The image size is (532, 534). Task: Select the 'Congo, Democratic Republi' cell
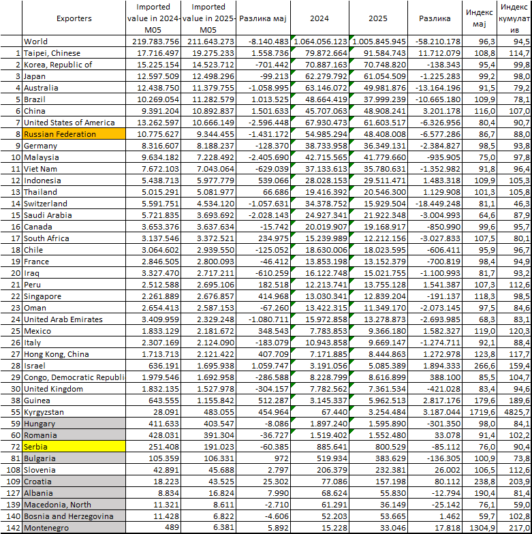(74, 377)
